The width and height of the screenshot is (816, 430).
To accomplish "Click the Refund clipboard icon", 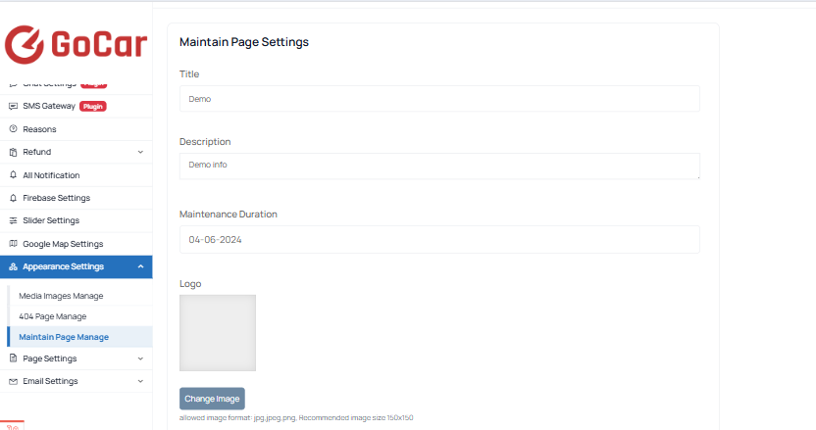I will pos(14,153).
